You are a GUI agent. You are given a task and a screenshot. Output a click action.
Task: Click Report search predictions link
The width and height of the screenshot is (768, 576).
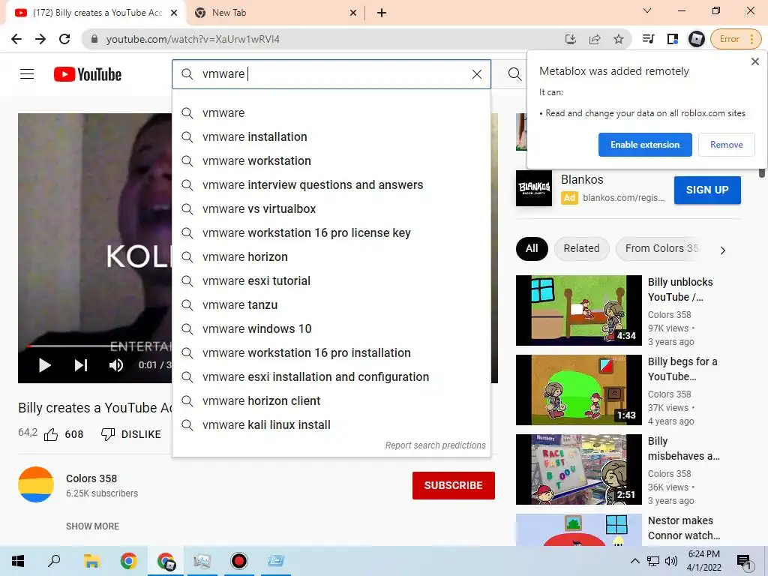click(x=435, y=445)
